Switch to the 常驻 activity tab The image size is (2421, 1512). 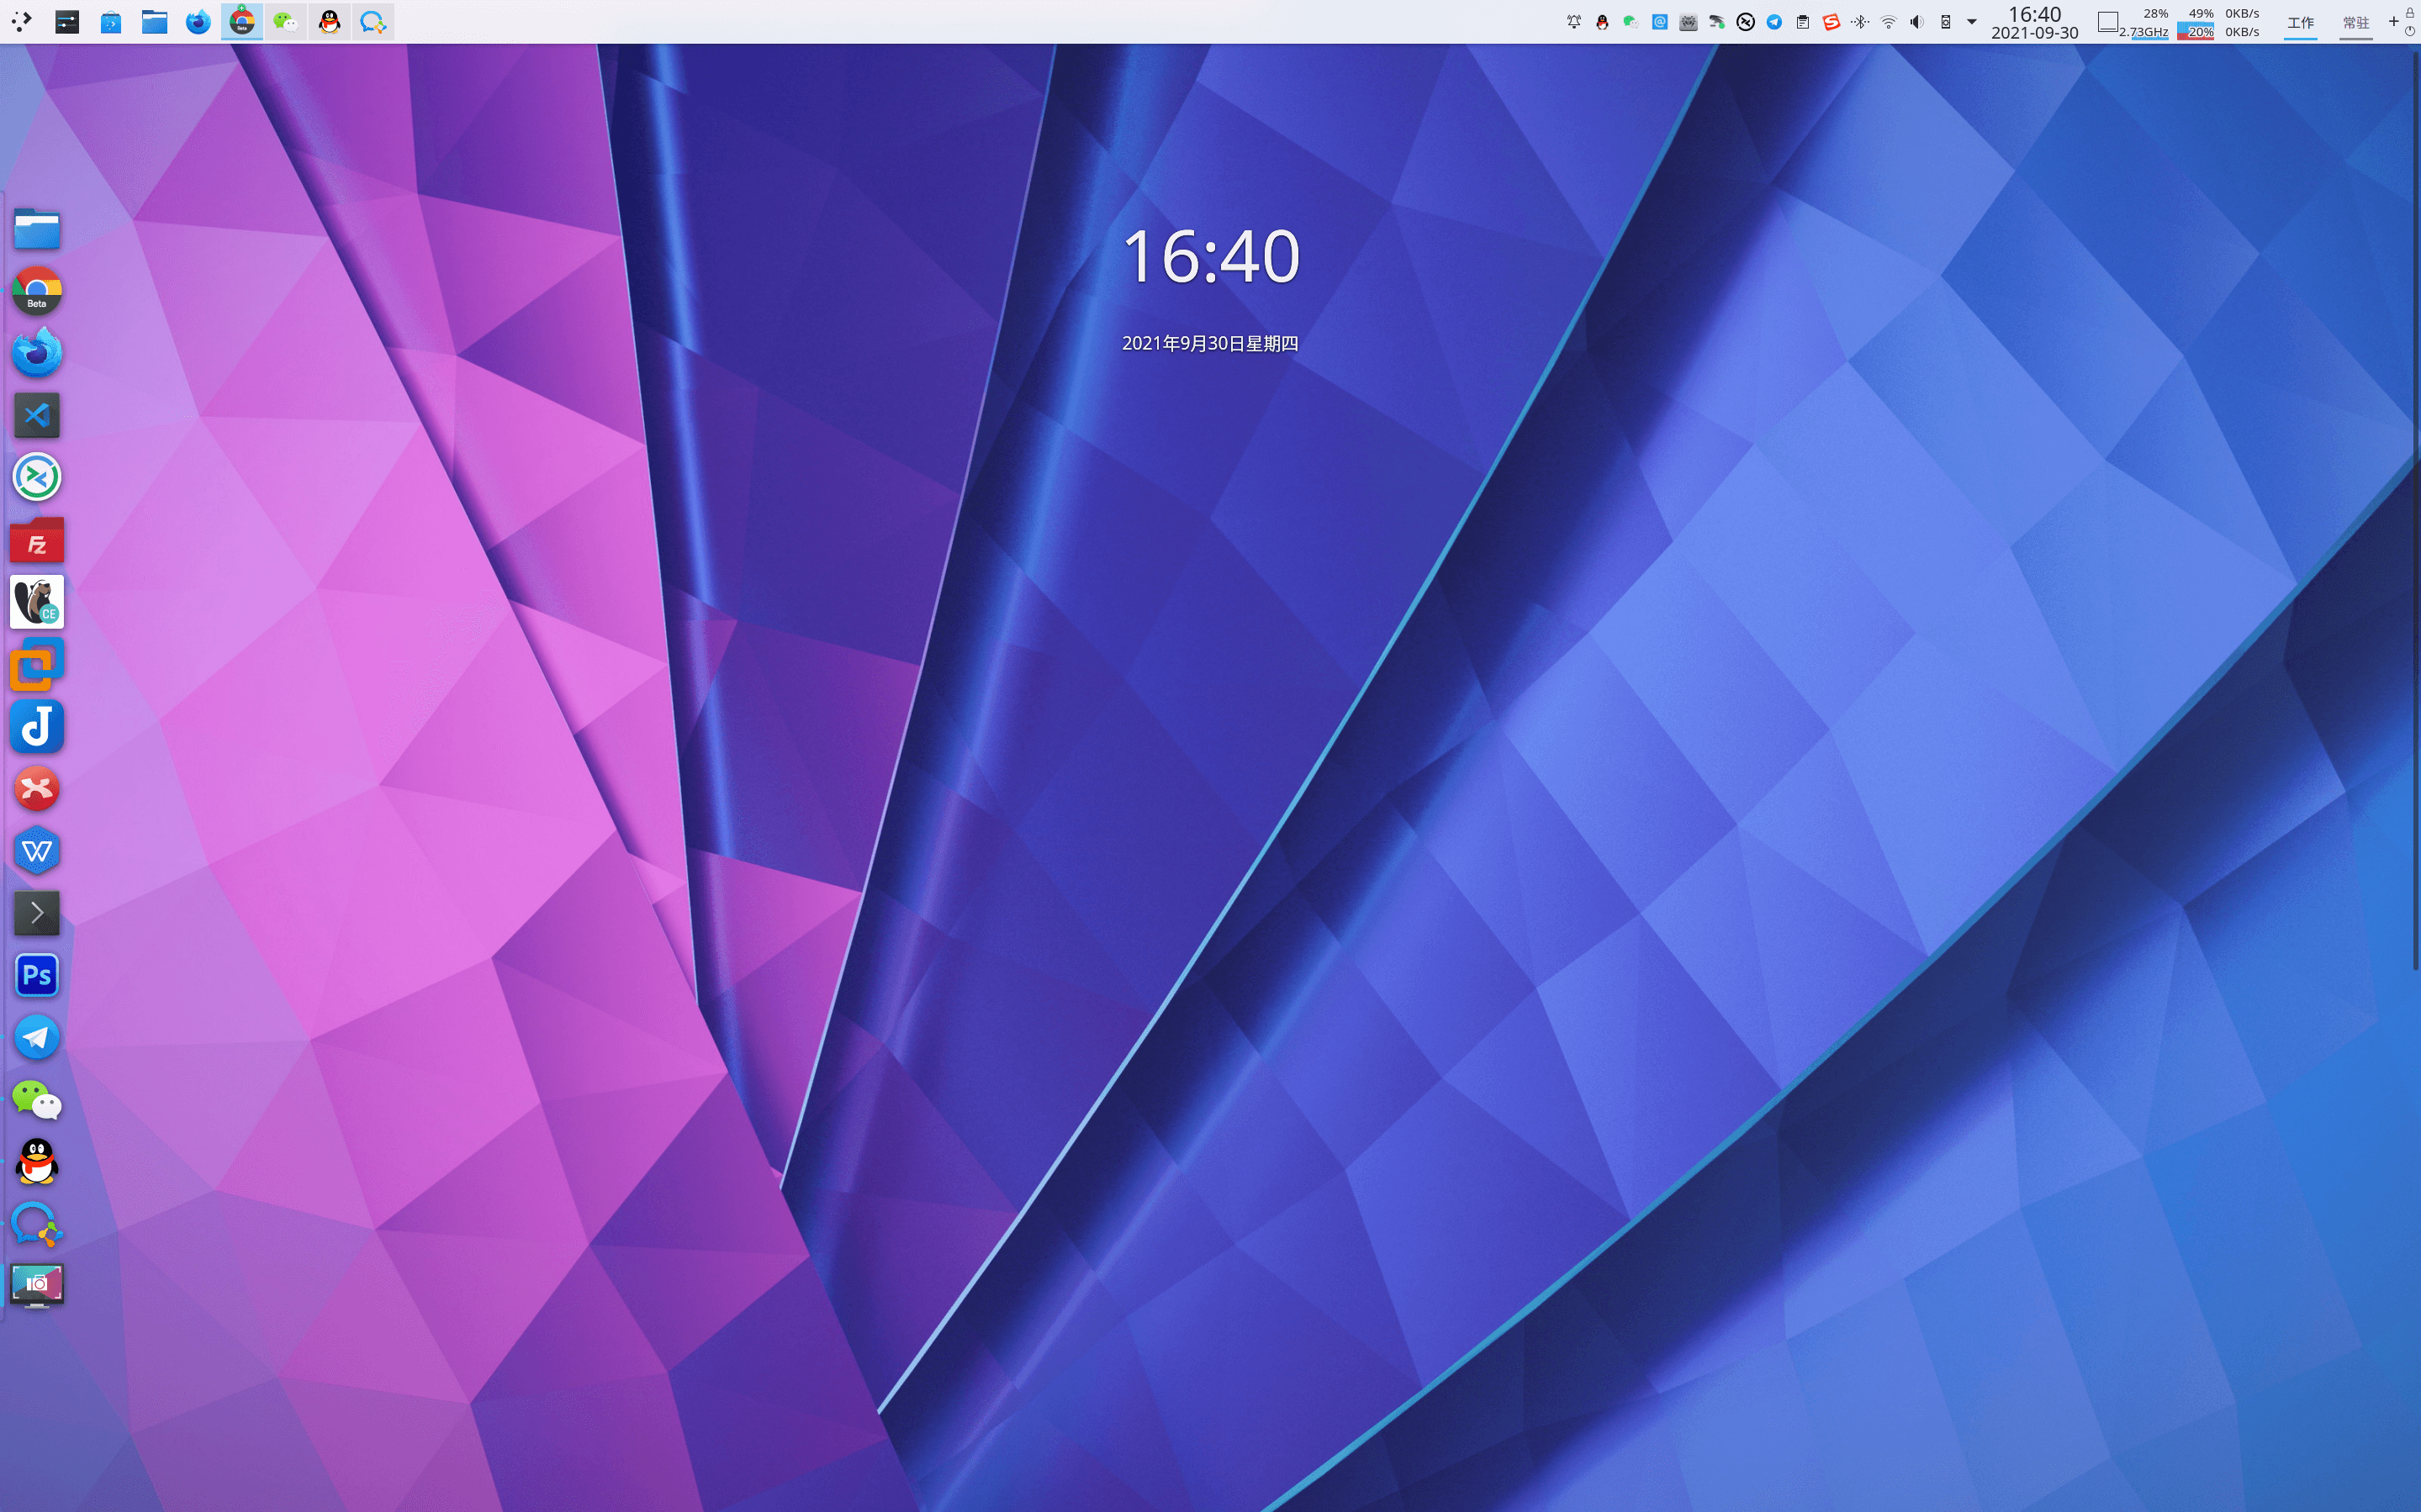pyautogui.click(x=2355, y=22)
